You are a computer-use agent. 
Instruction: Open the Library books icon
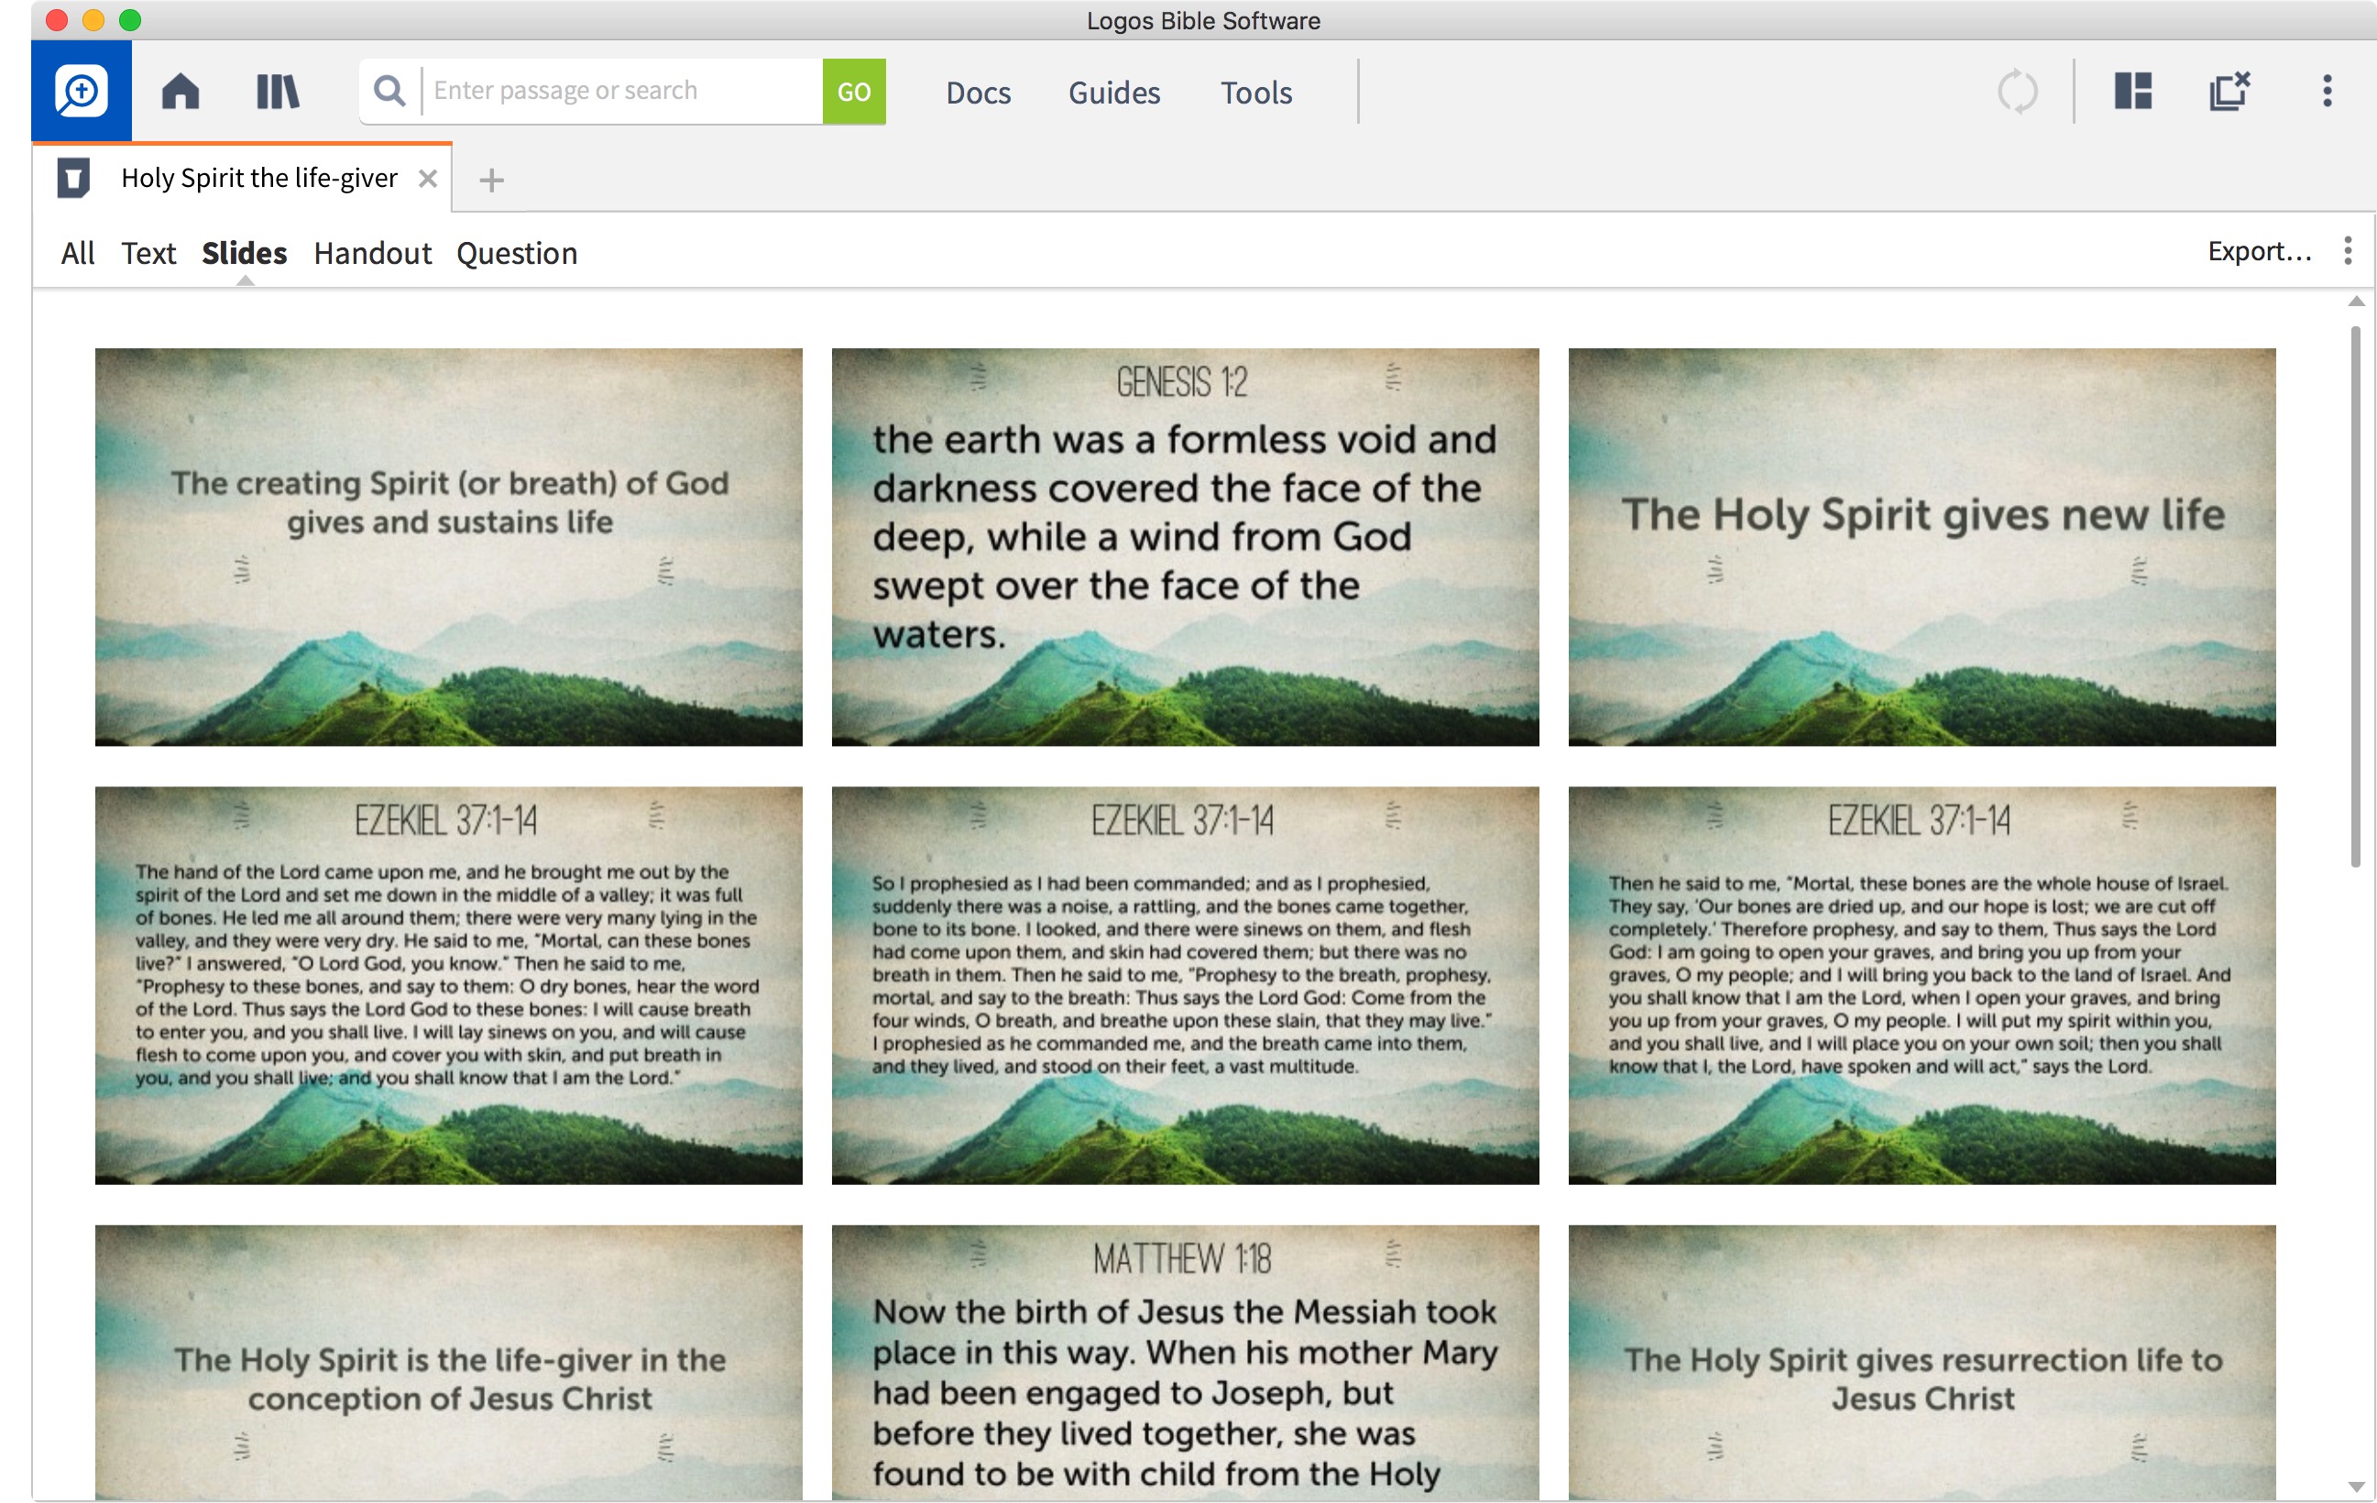278,92
